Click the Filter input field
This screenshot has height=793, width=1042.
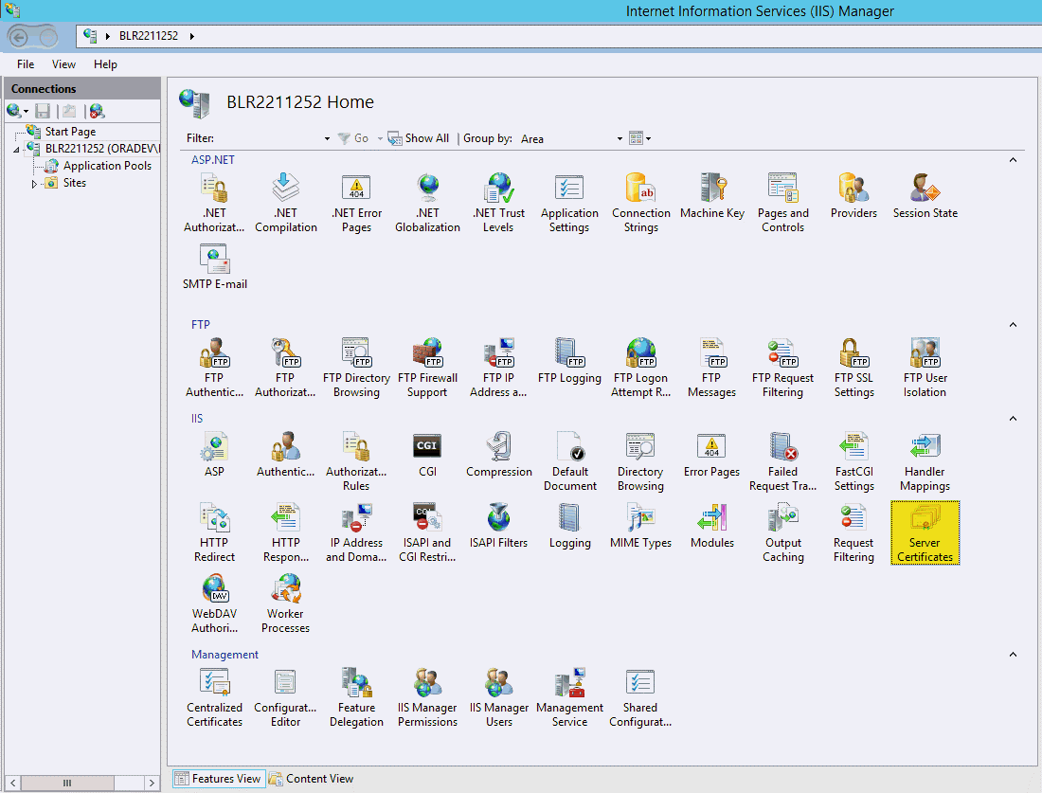pos(269,138)
